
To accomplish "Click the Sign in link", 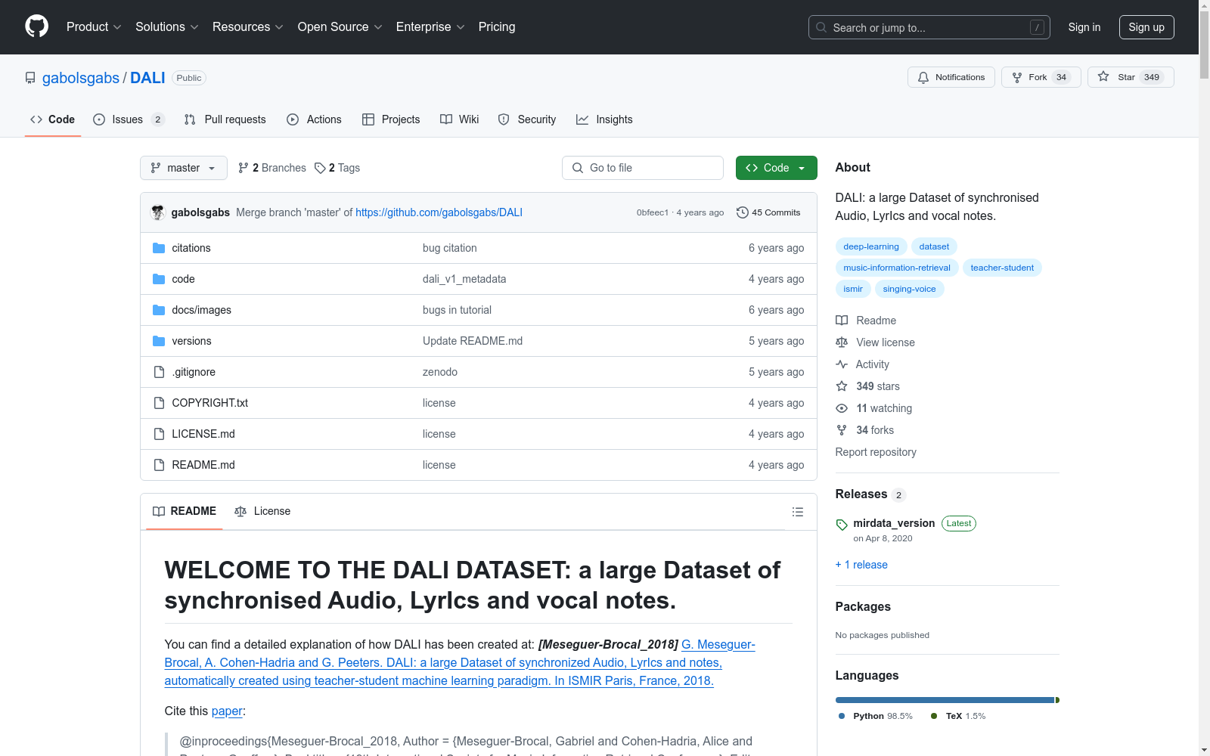I will [x=1084, y=27].
